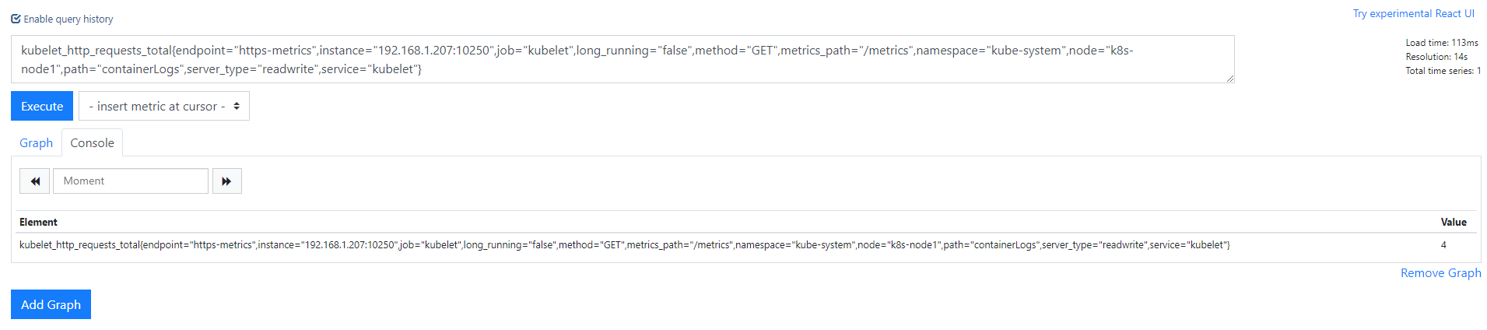Click inside the PromQL expression text area
The width and height of the screenshot is (1487, 330).
pos(623,59)
